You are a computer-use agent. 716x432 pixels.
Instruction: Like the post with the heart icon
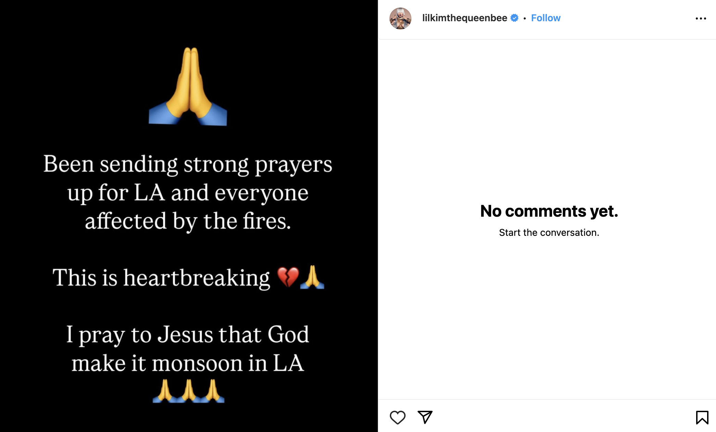397,417
